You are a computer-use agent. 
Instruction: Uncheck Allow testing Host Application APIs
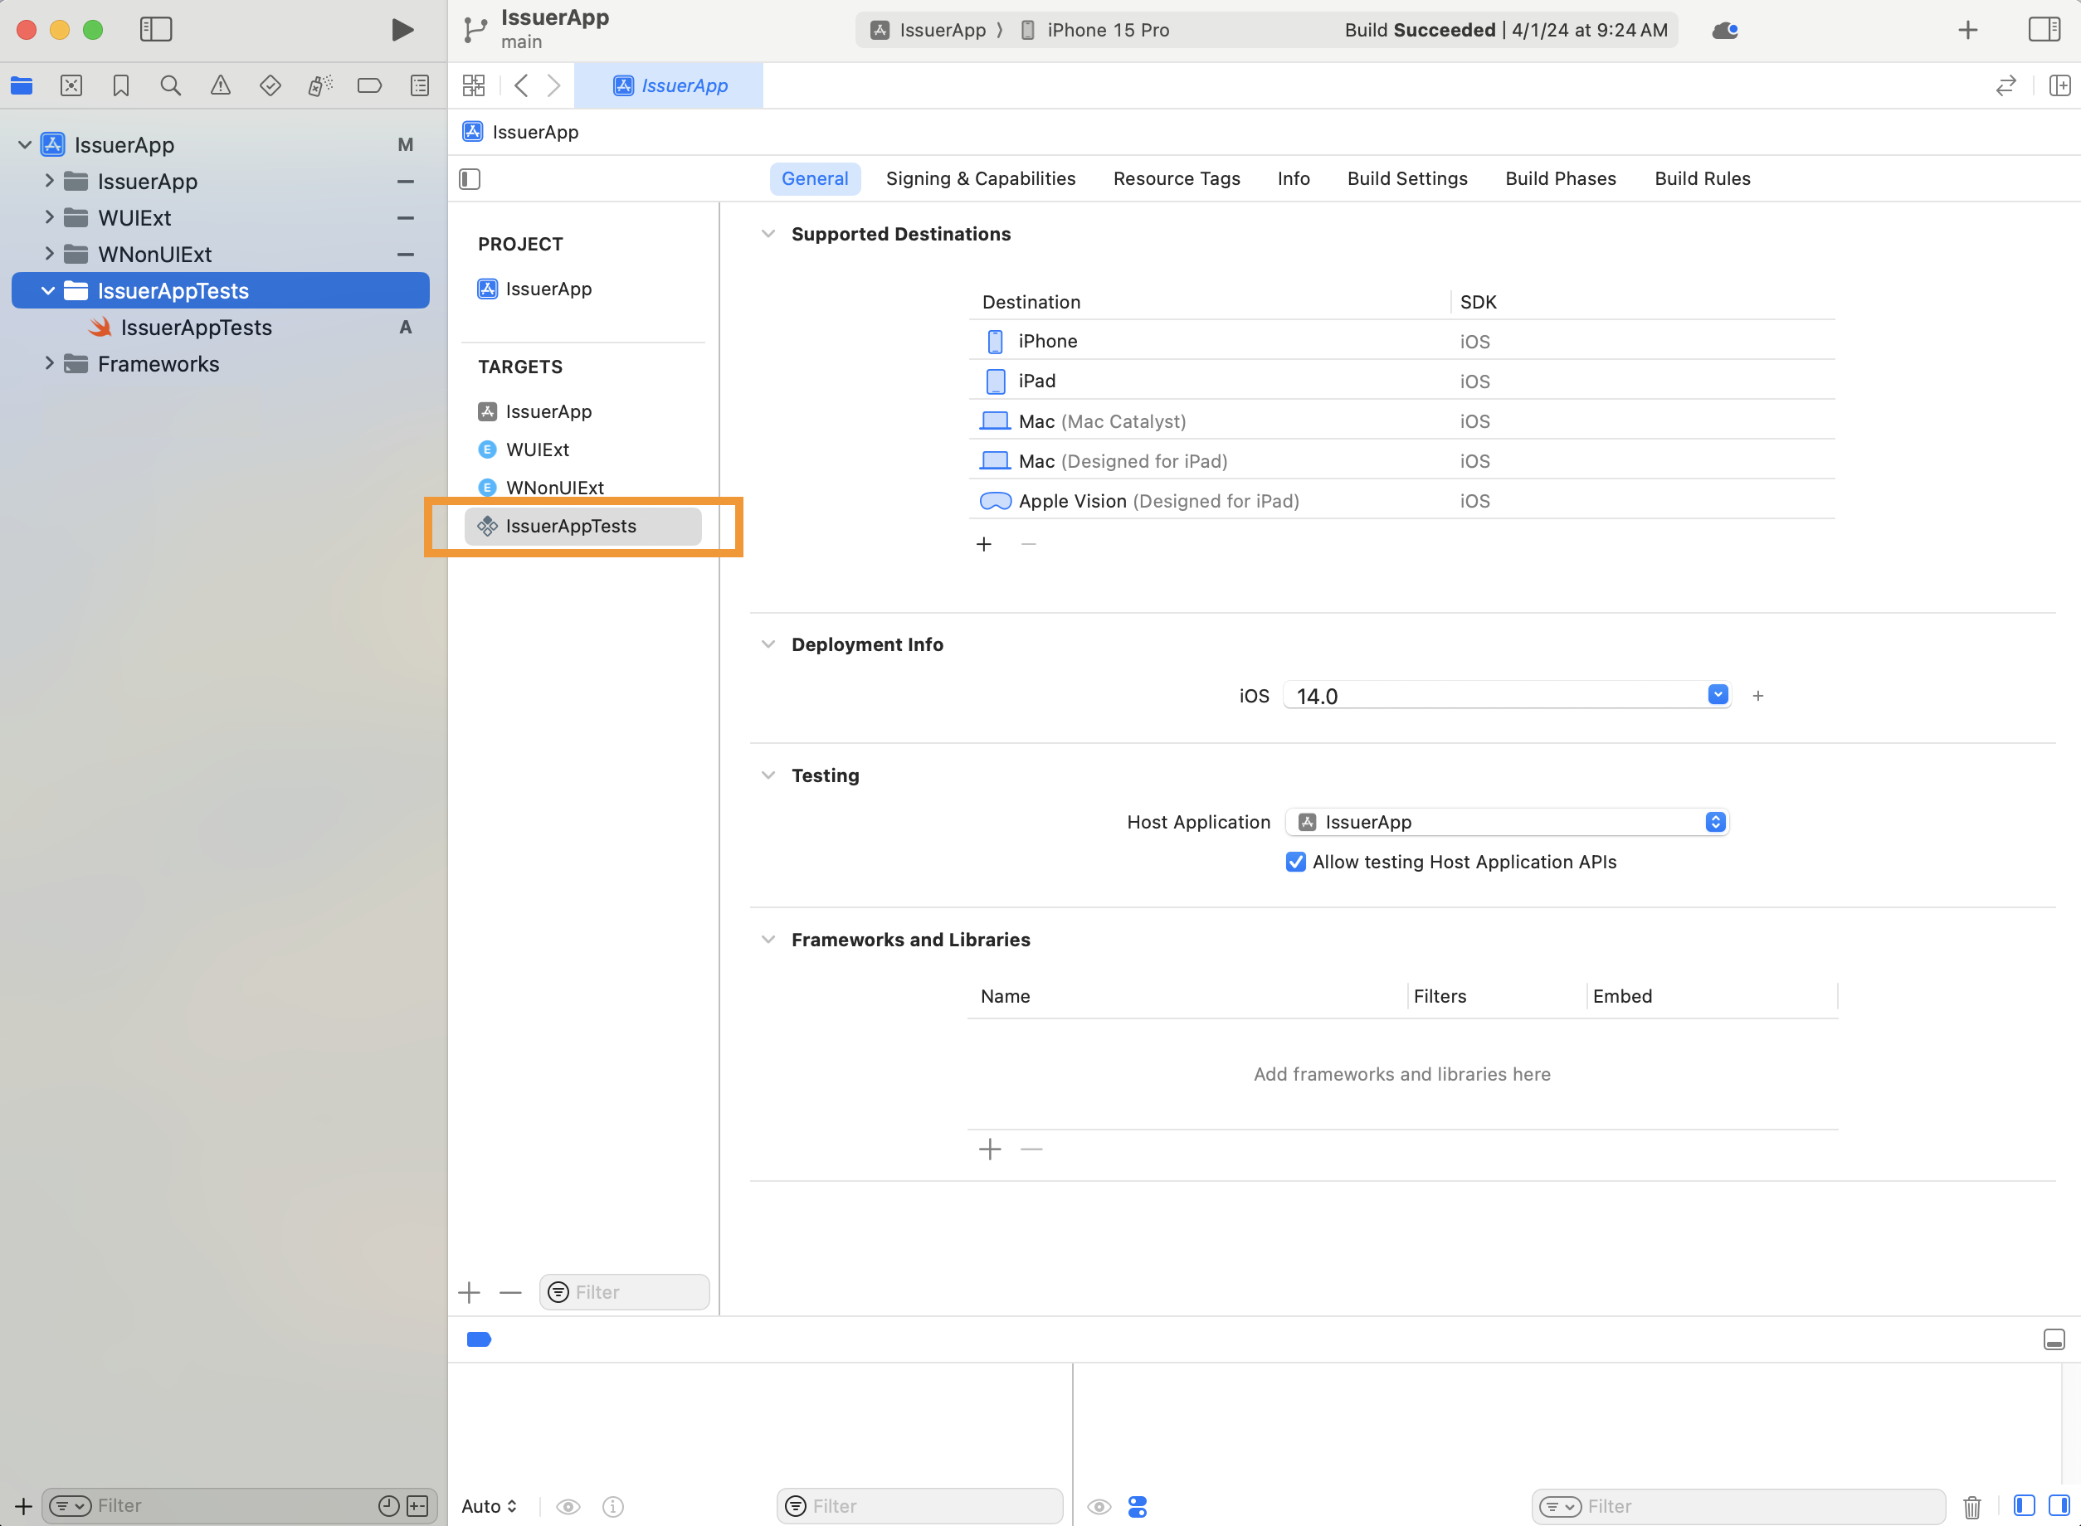coord(1295,862)
